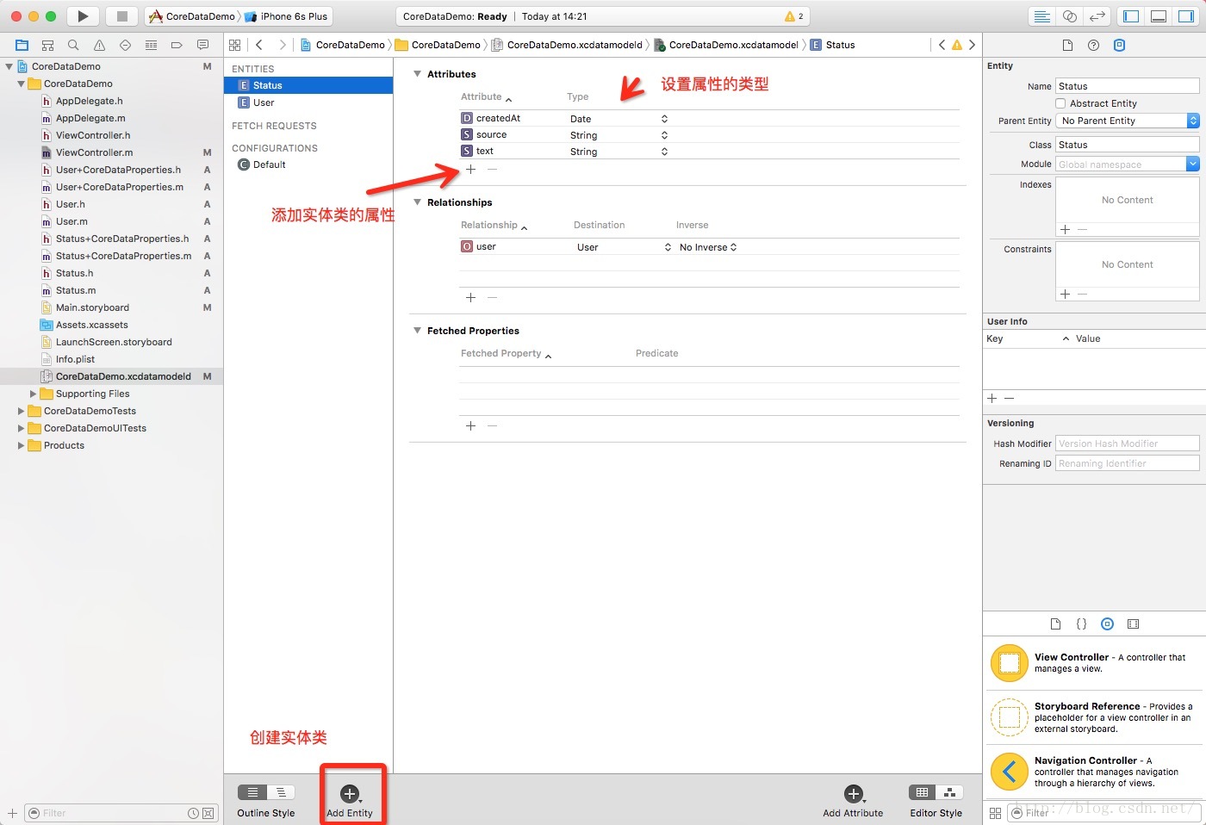Click the Add Attribute icon

pos(853,794)
